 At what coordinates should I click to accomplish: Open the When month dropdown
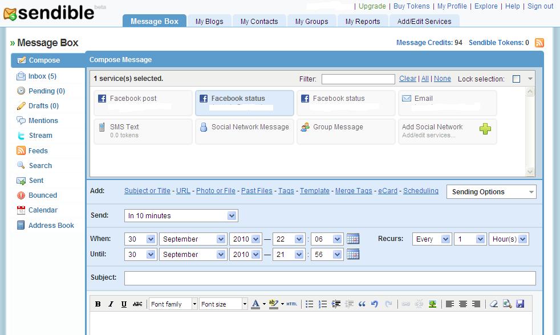click(193, 239)
